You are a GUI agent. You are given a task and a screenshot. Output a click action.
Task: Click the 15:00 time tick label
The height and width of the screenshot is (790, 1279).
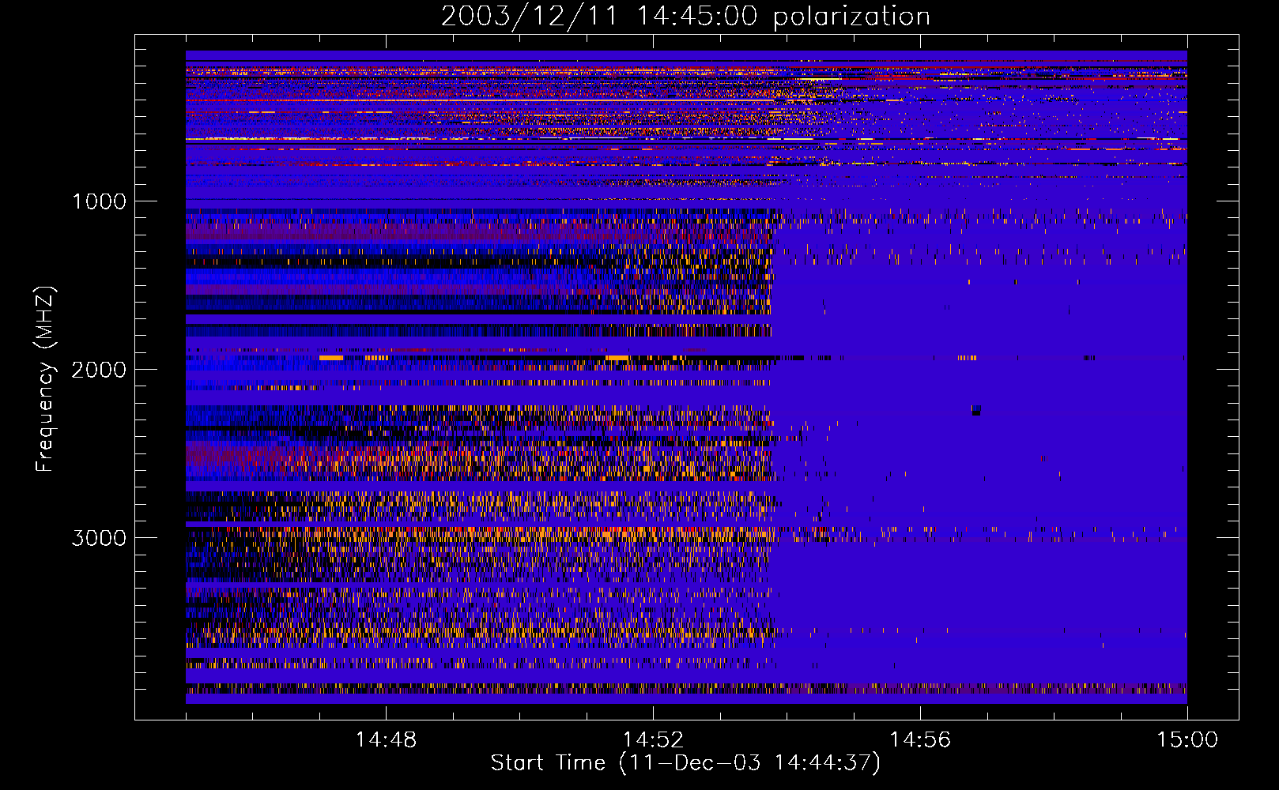1187,740
